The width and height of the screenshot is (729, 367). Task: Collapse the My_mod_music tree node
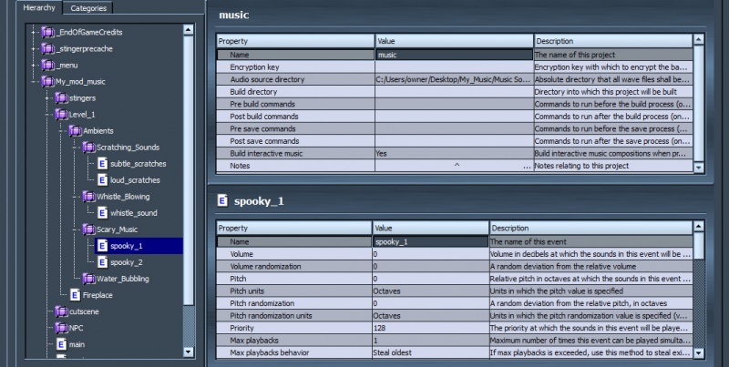coord(32,82)
